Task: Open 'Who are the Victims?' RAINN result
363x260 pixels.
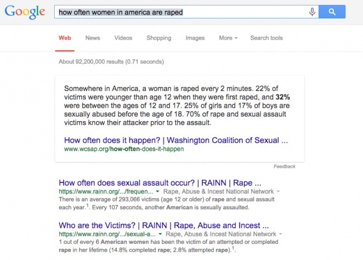Action: [164, 225]
